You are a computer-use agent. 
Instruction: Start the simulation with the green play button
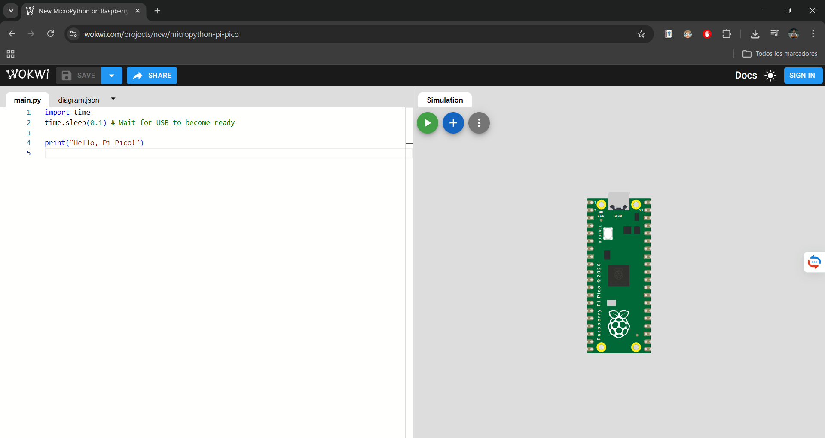pyautogui.click(x=428, y=123)
